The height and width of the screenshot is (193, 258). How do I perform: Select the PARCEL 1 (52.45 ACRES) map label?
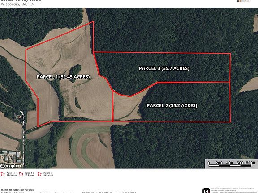[x=63, y=77]
